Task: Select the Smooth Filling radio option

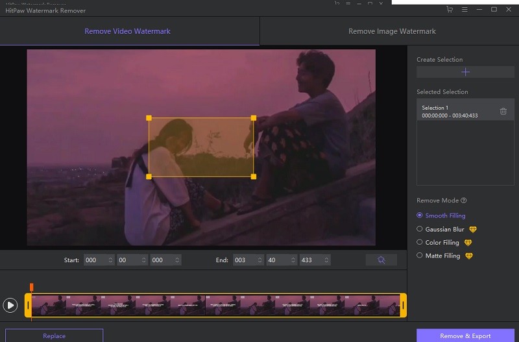Action: 420,215
